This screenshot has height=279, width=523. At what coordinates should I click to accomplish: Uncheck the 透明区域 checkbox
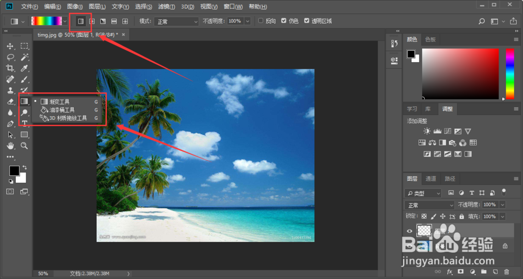(x=306, y=21)
